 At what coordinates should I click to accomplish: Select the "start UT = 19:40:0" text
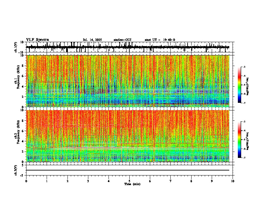[160, 40]
